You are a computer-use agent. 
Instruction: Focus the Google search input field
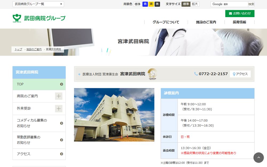229,4
